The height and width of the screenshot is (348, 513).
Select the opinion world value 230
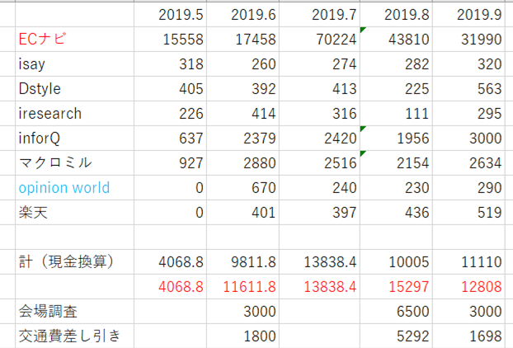click(396, 188)
